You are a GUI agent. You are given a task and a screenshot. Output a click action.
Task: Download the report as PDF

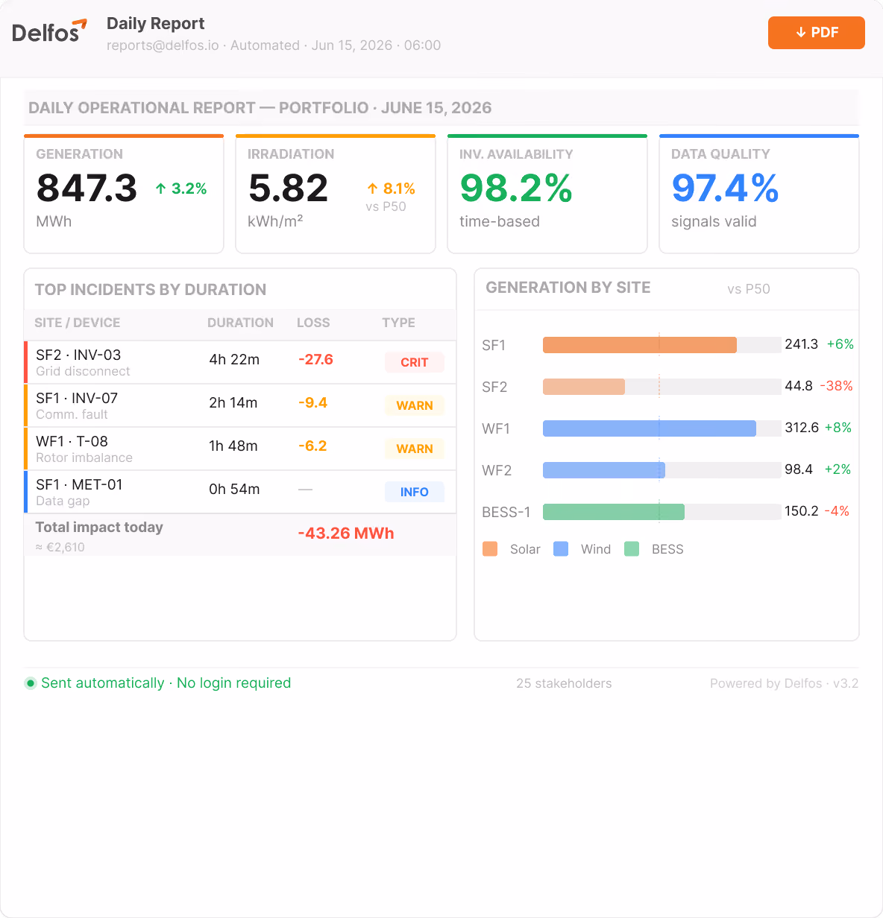pyautogui.click(x=817, y=33)
